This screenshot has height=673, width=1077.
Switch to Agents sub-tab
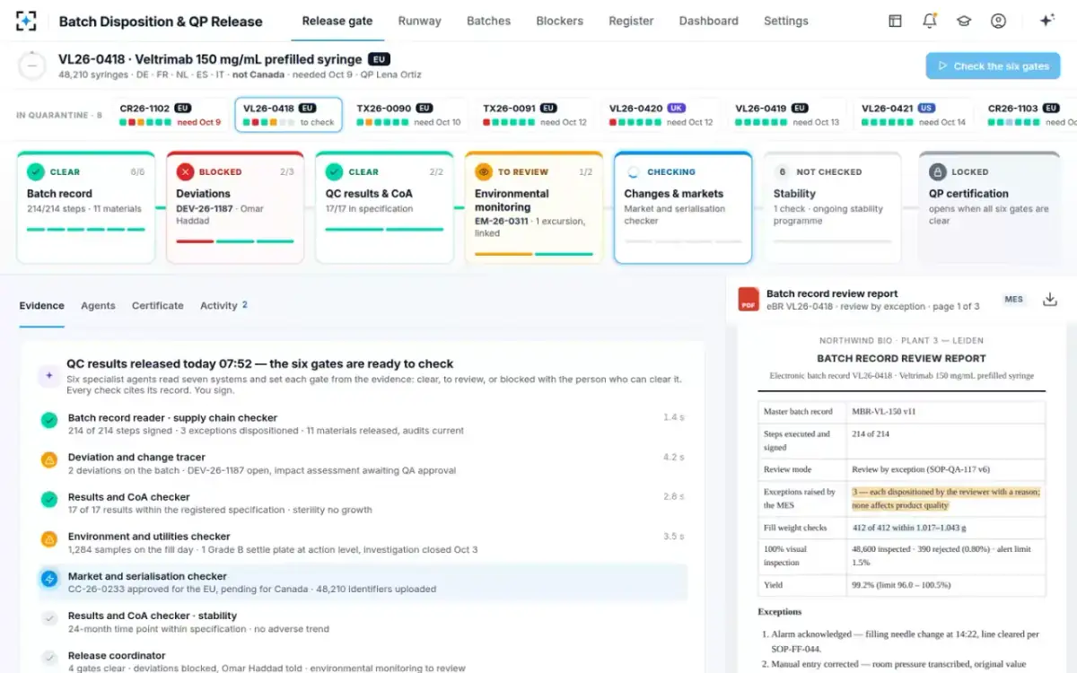click(98, 305)
